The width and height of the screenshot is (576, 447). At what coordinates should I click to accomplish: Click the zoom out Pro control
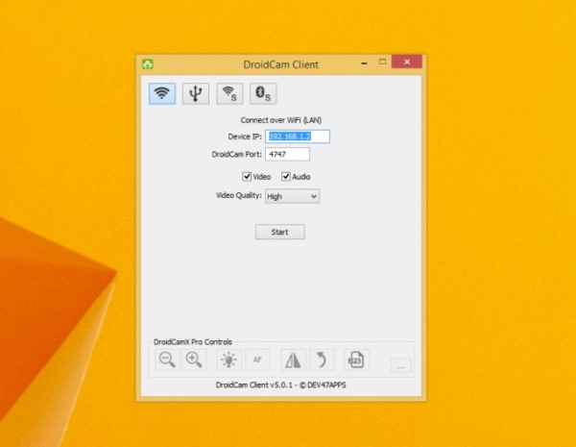pyautogui.click(x=167, y=360)
